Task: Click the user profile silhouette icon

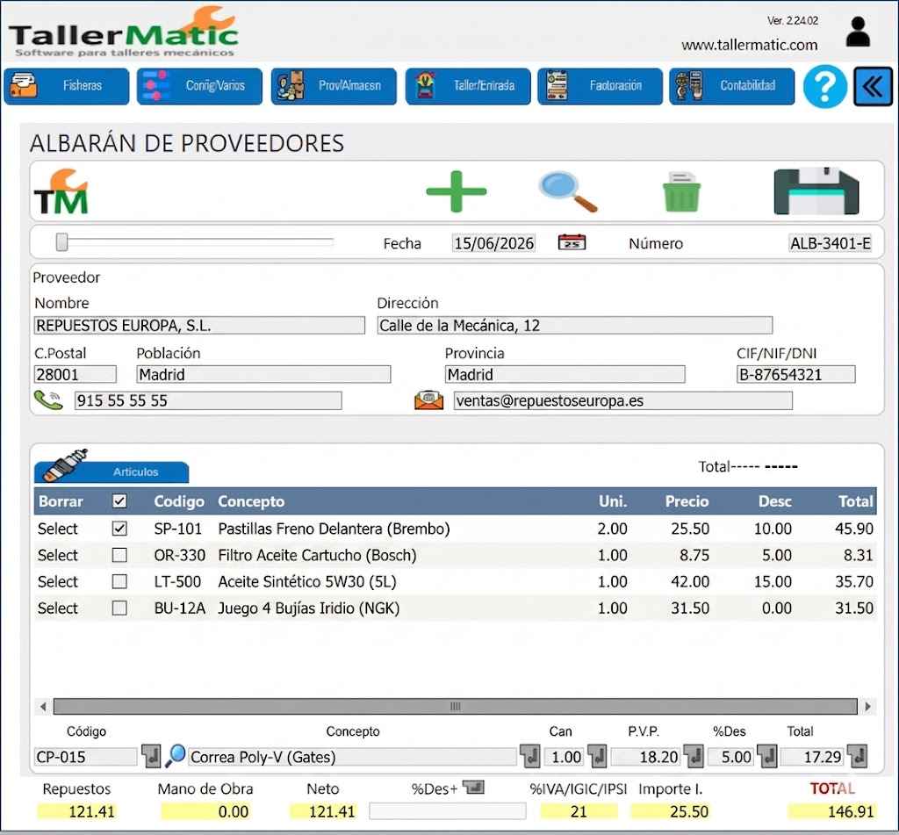Action: [x=858, y=32]
